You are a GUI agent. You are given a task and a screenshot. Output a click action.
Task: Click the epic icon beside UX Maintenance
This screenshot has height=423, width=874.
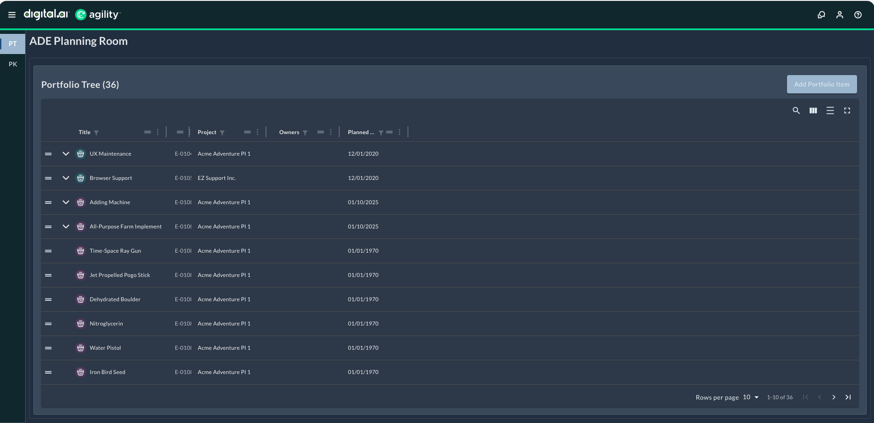81,154
